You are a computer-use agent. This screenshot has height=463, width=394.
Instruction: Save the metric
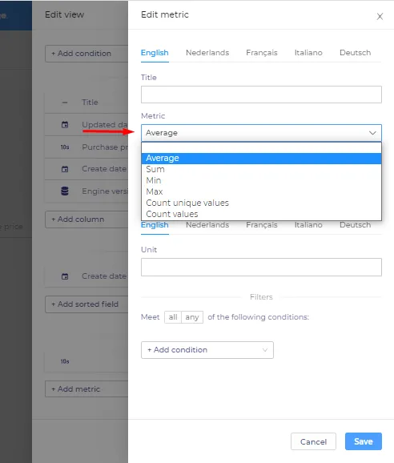coord(364,441)
